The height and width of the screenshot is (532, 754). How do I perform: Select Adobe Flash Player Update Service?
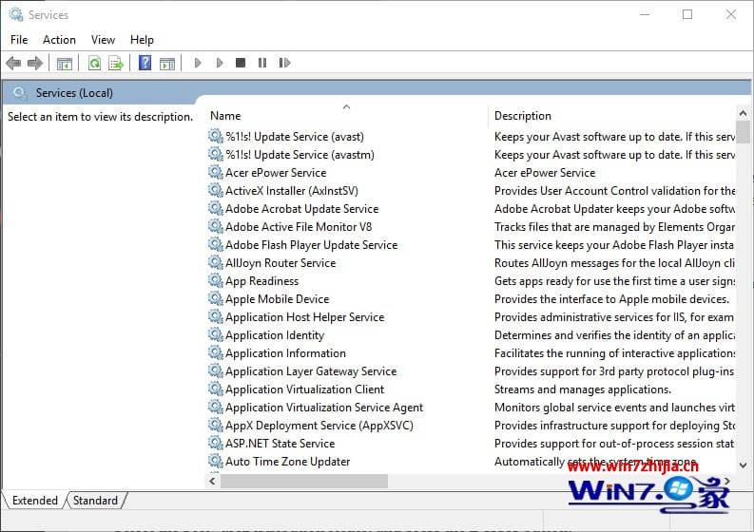[312, 244]
